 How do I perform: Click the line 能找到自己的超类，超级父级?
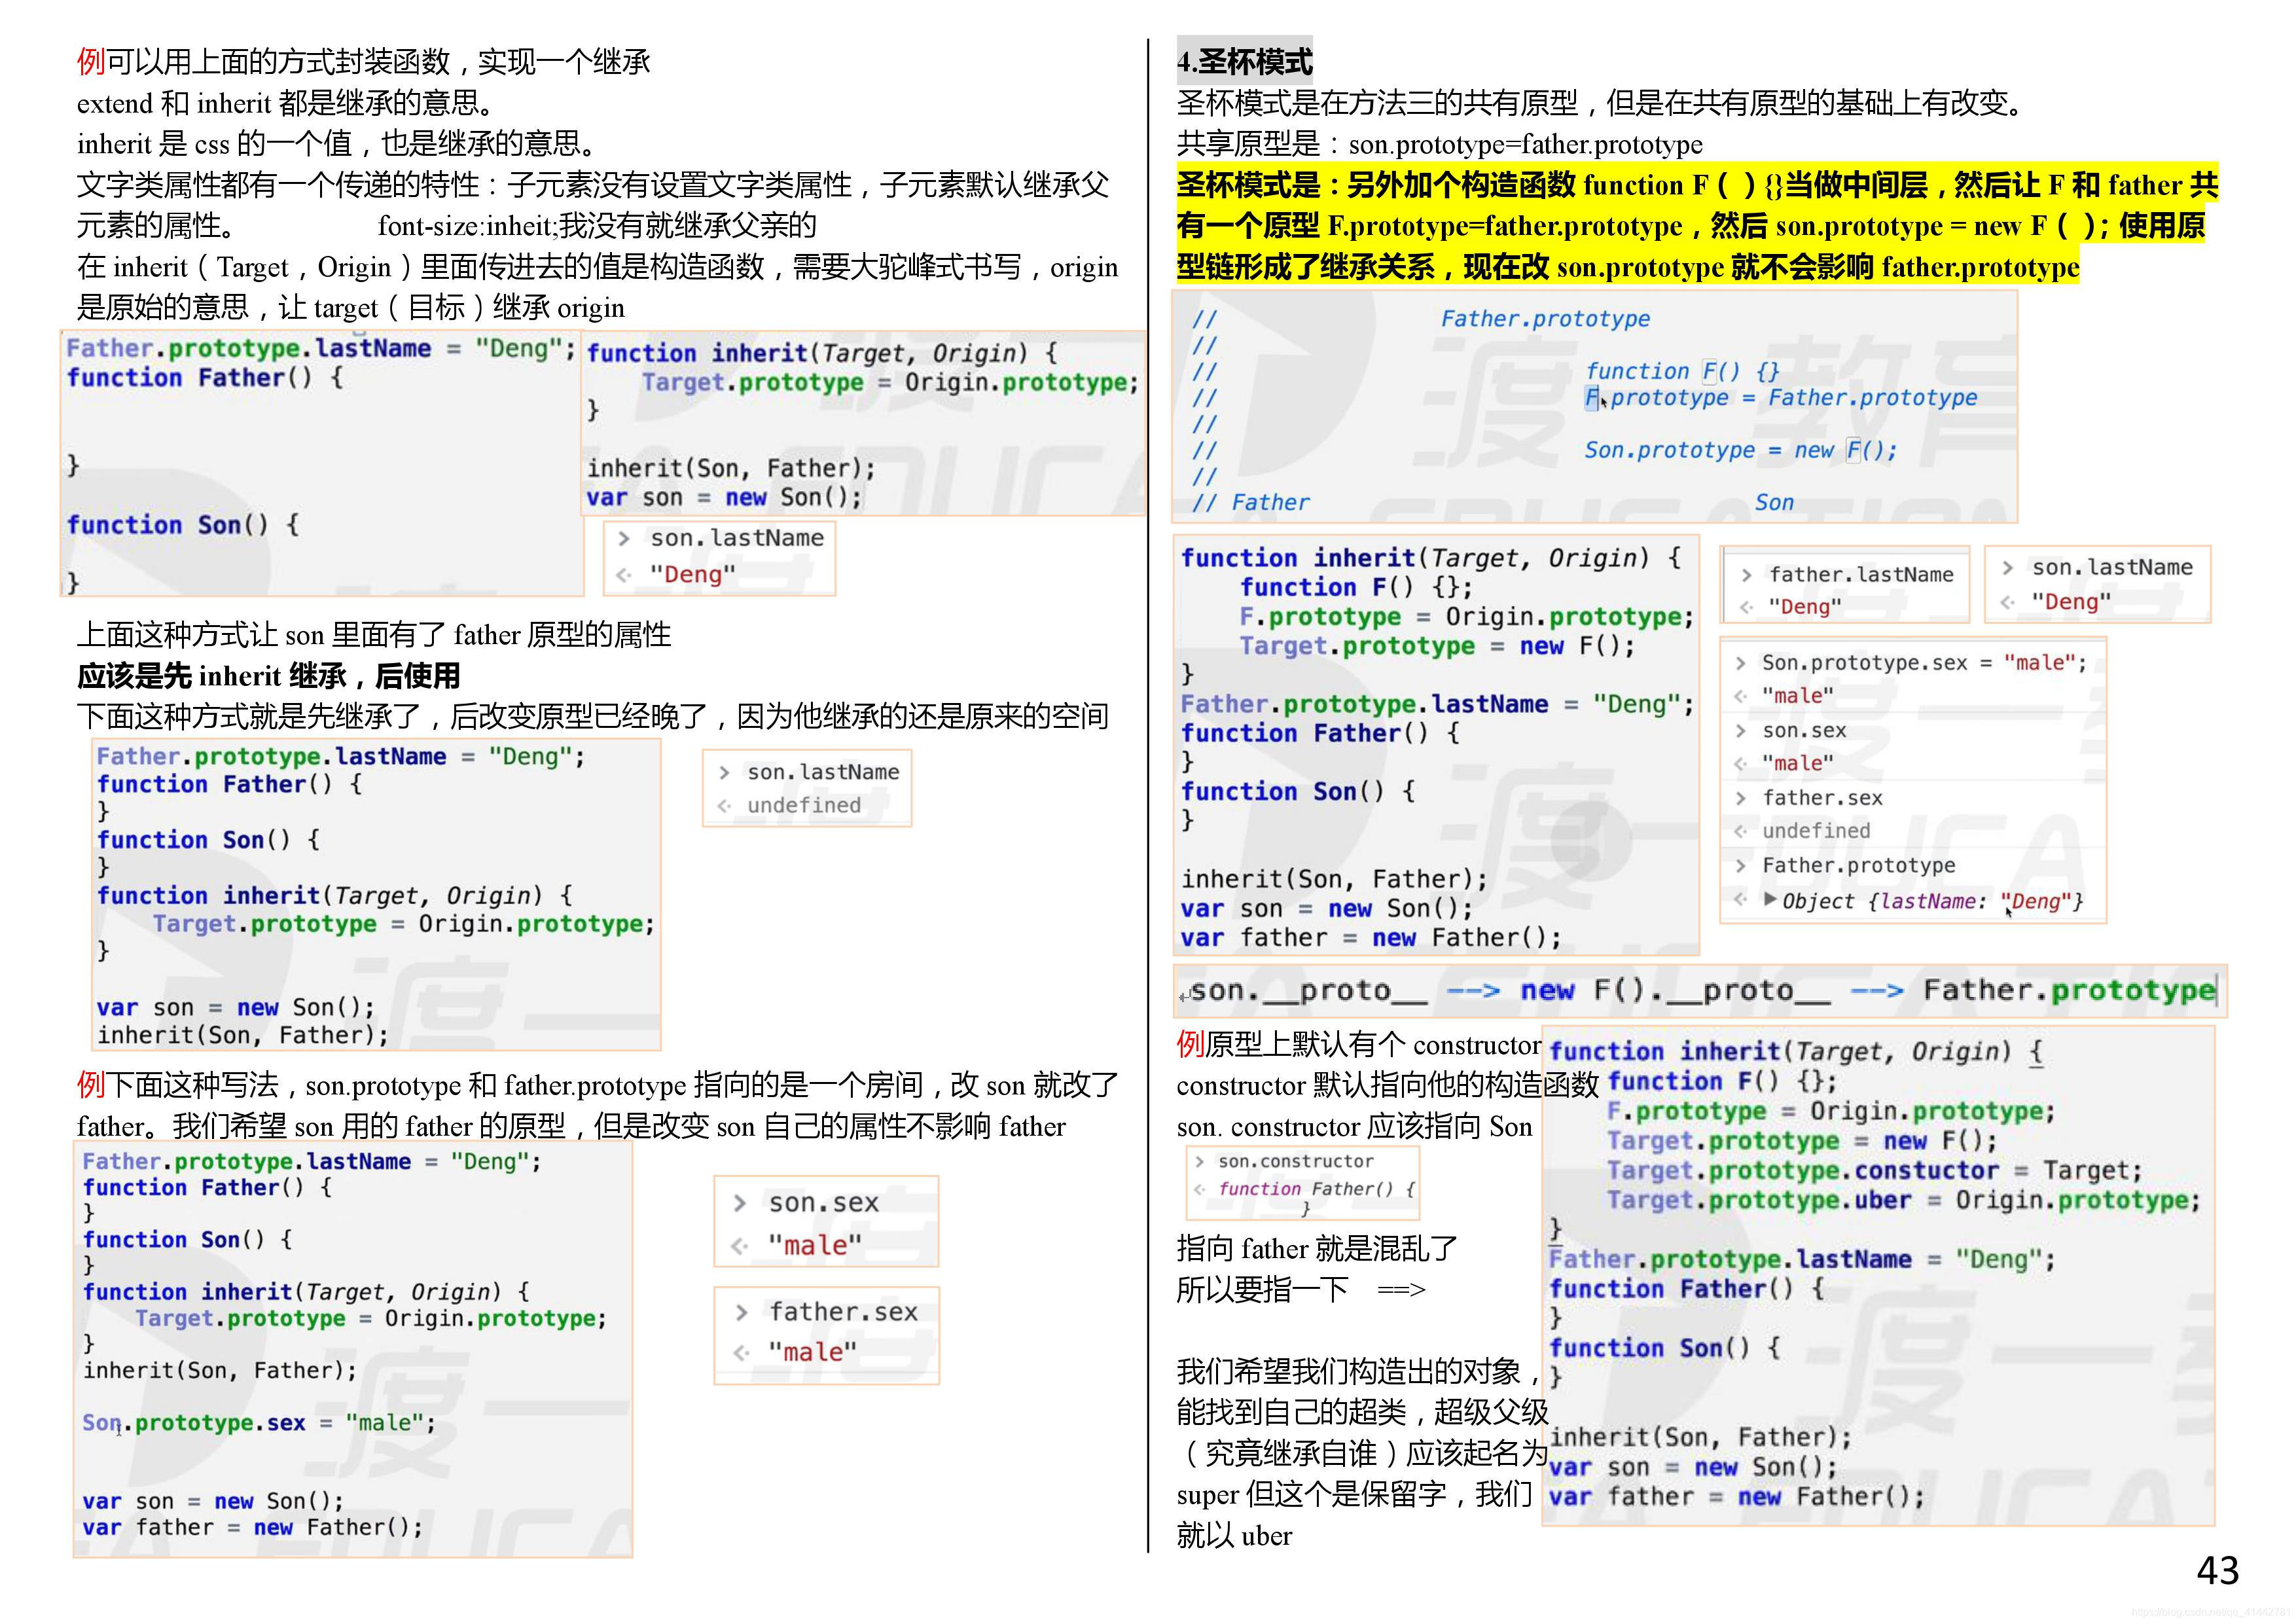[x=1362, y=1412]
